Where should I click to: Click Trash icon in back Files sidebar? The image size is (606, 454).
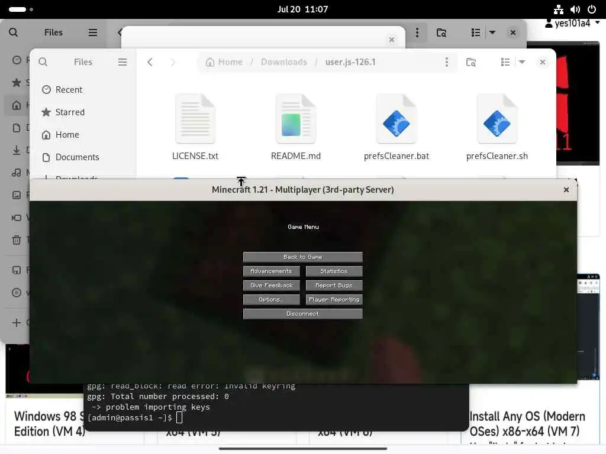tap(17, 240)
